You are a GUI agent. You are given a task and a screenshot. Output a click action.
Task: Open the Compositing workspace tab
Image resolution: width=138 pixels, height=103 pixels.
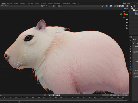coord(57,4)
